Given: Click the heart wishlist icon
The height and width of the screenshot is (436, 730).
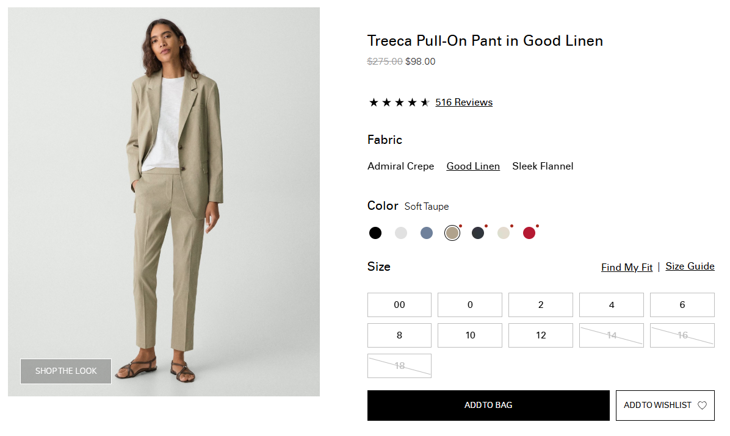Looking at the screenshot, I should 702,406.
